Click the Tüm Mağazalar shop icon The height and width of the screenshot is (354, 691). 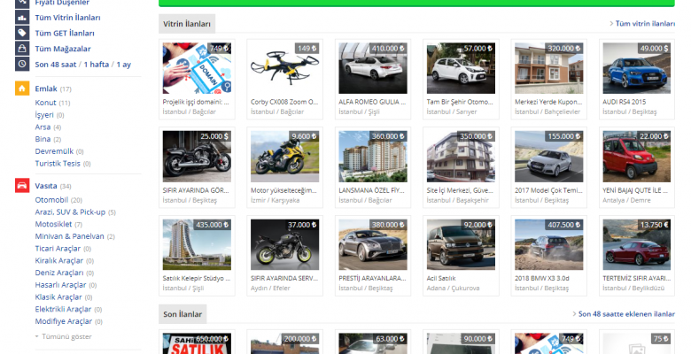pos(22,49)
